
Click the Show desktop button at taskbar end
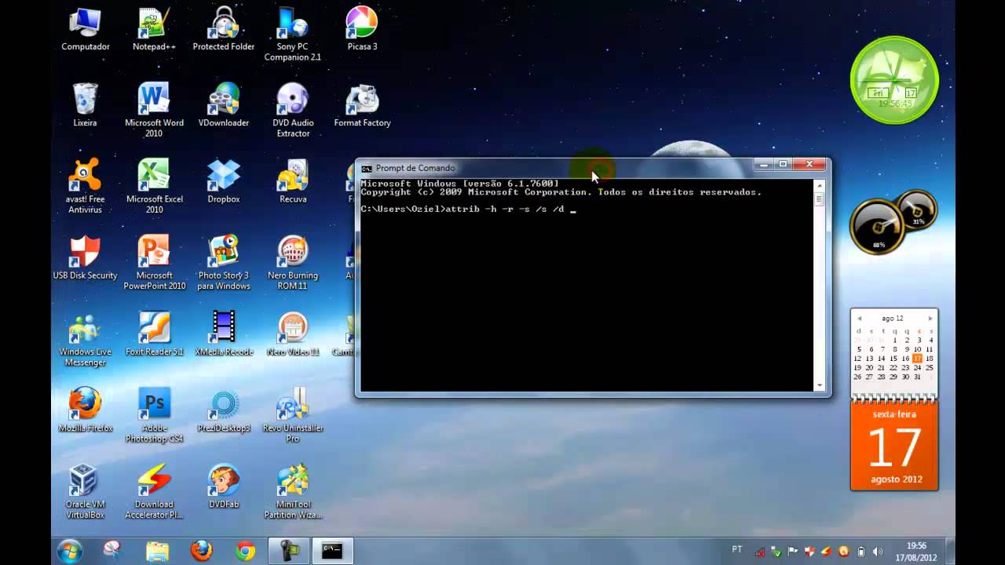[949, 551]
